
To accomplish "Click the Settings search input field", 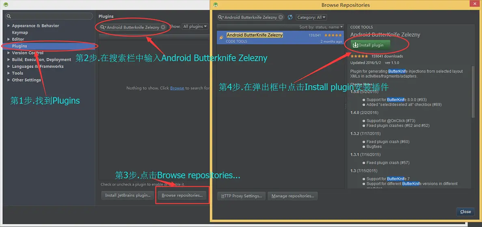I will pyautogui.click(x=49, y=16).
